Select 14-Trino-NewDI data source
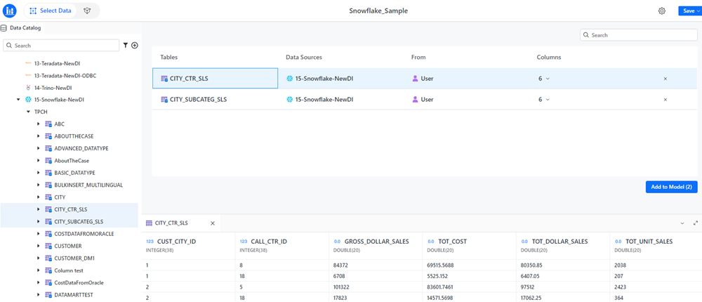This screenshot has width=702, height=302. (x=53, y=88)
